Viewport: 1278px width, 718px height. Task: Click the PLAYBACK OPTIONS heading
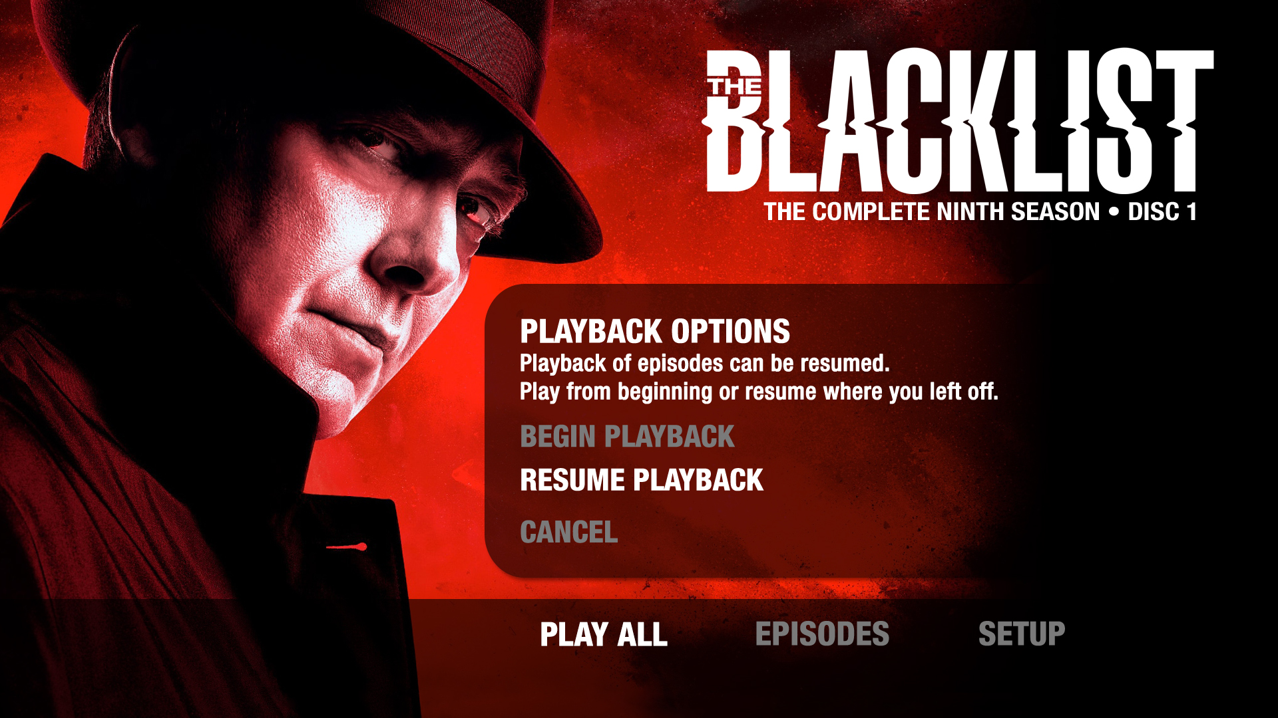pos(655,331)
